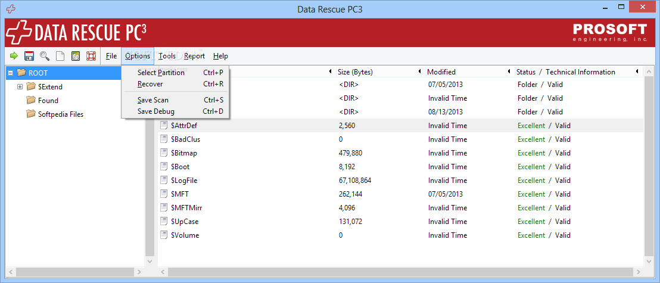The width and height of the screenshot is (660, 283).
Task: Click the tree pane vertical scroll-down arrow
Action: coord(150,261)
